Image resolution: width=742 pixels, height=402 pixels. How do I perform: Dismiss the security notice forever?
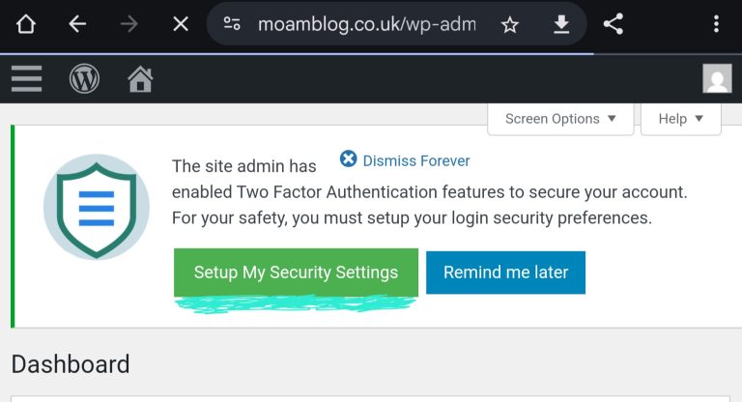(405, 160)
